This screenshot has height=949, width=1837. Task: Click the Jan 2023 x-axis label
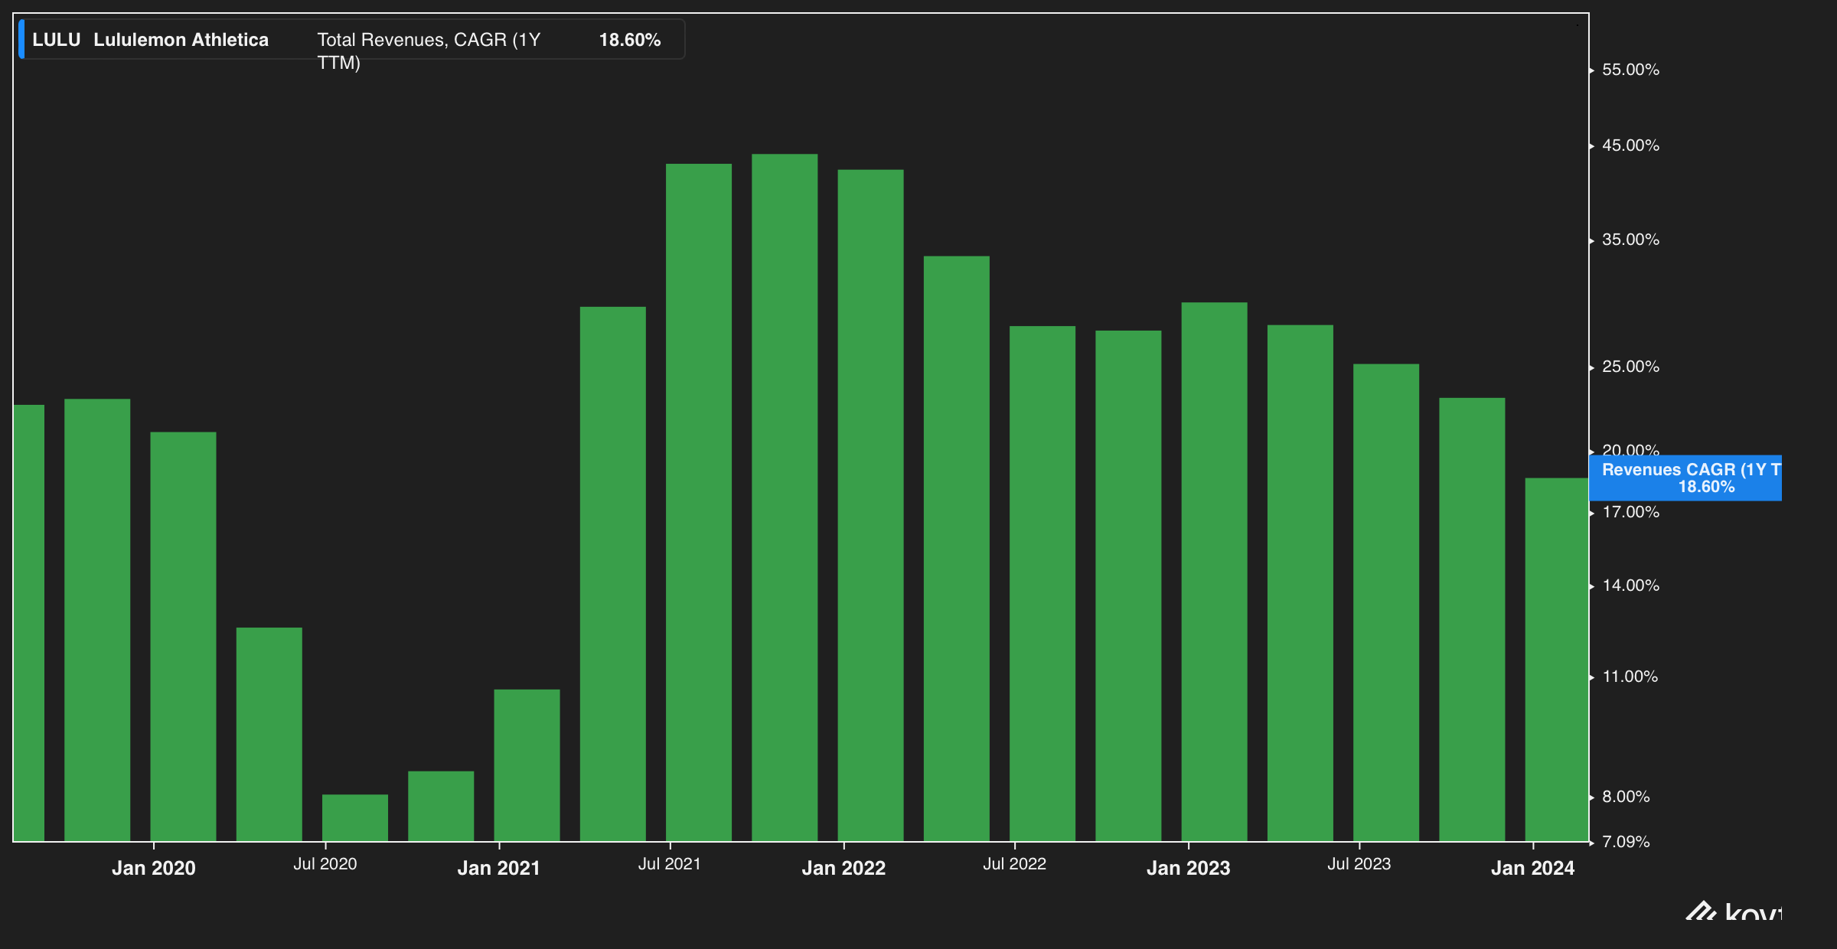click(x=1188, y=868)
